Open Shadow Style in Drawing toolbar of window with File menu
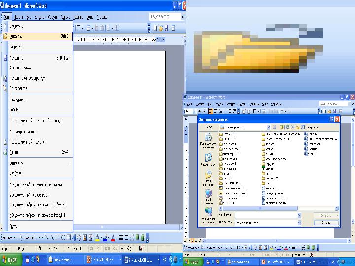 coord(137,238)
